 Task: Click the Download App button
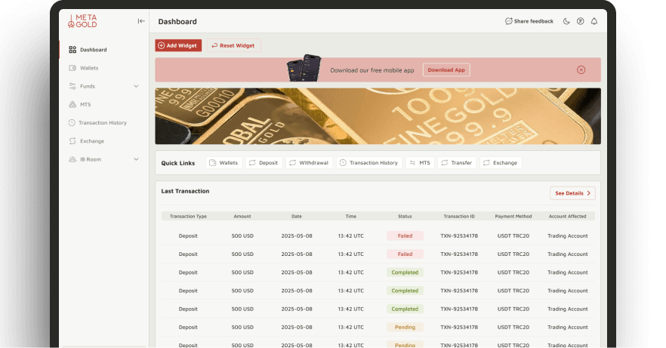point(446,70)
